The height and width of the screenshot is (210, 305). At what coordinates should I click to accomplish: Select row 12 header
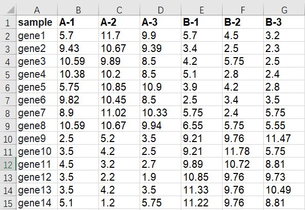point(8,164)
